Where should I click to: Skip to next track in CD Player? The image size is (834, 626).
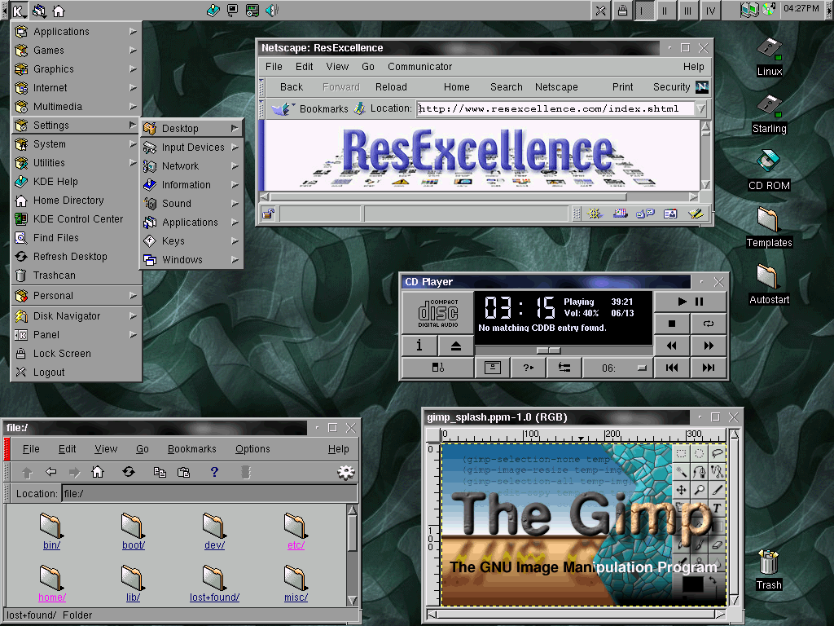708,368
